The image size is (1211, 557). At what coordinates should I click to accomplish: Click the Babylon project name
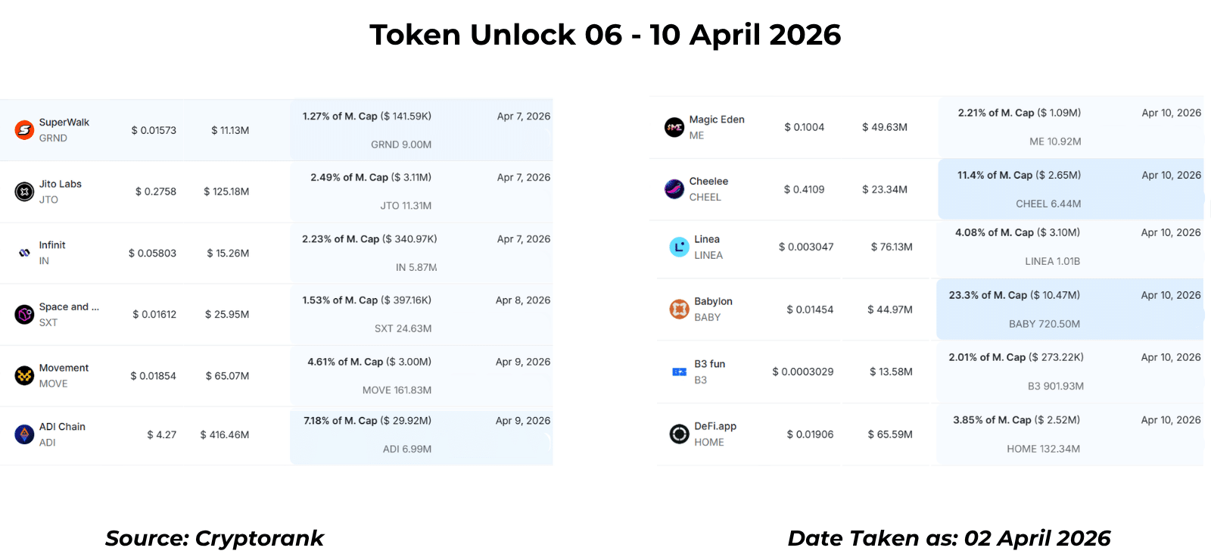pyautogui.click(x=713, y=301)
